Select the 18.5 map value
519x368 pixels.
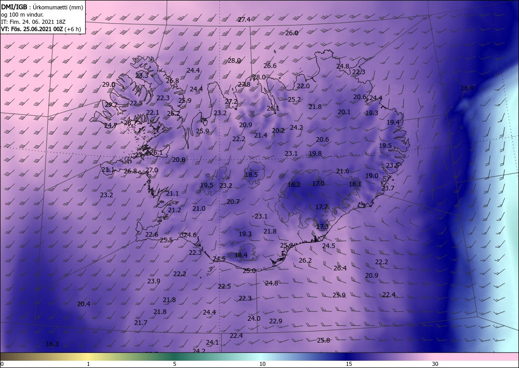(251, 175)
